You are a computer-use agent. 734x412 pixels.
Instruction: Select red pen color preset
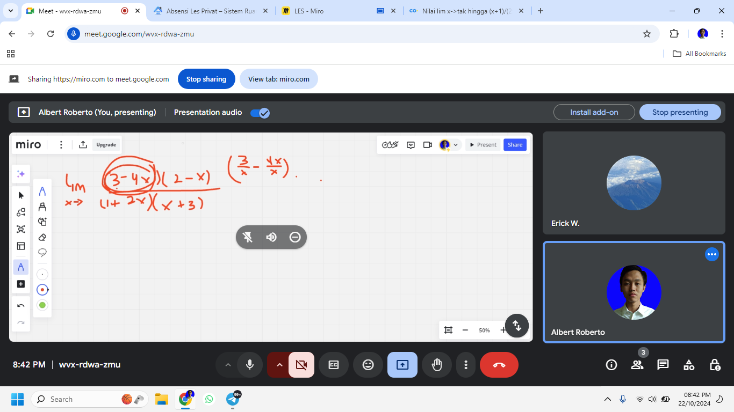(42, 290)
